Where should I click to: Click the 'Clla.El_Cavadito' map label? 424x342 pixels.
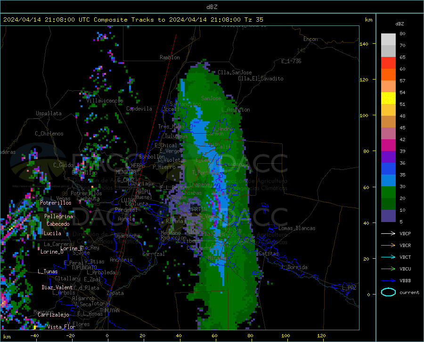coord(261,79)
